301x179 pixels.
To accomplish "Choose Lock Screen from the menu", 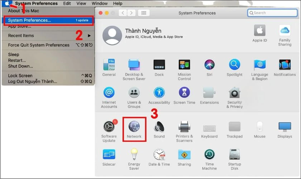I will (x=48, y=76).
